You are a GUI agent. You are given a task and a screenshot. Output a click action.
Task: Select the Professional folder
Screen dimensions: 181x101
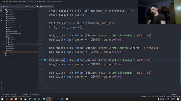[x=10, y=48]
